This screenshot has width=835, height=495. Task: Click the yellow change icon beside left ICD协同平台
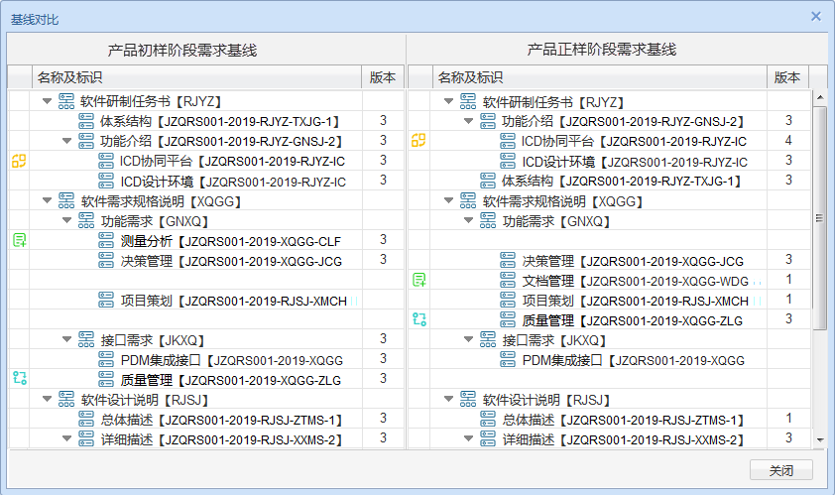click(19, 161)
